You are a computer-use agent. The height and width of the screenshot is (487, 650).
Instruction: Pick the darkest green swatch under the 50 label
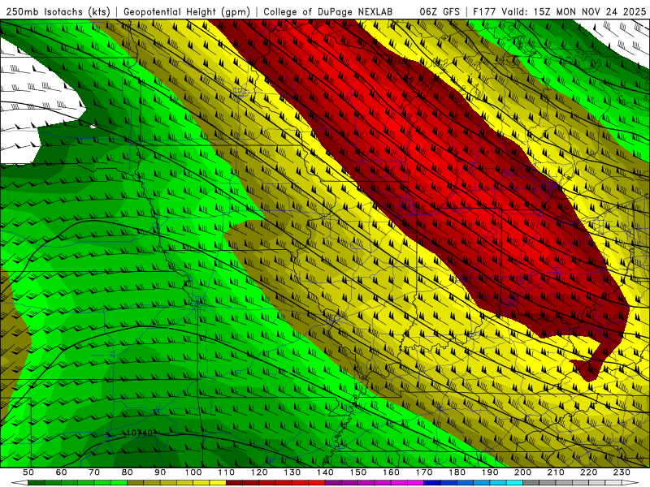point(37,483)
